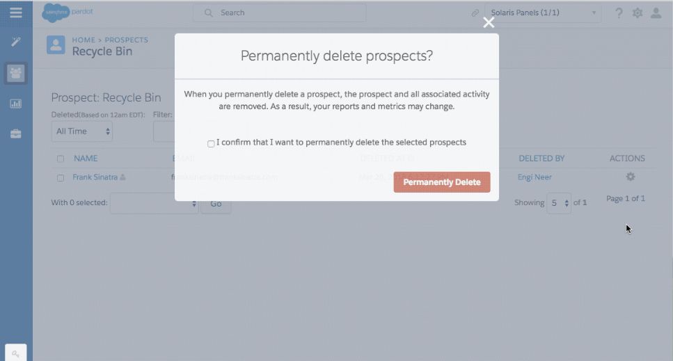Check the confirm permanent deletion checkbox

[211, 143]
